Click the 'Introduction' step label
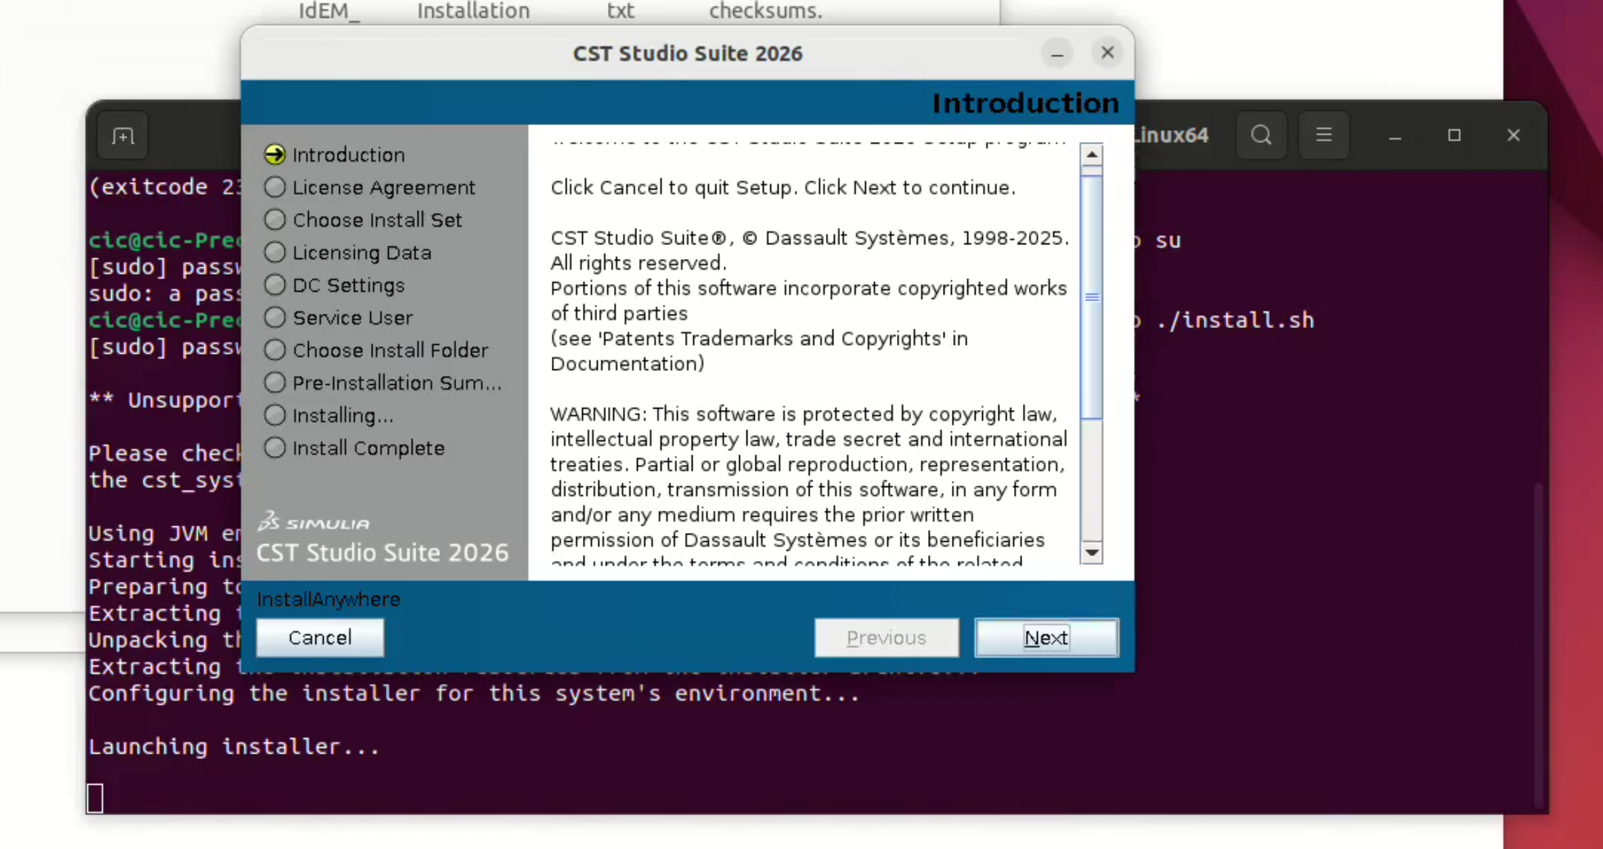 tap(349, 155)
